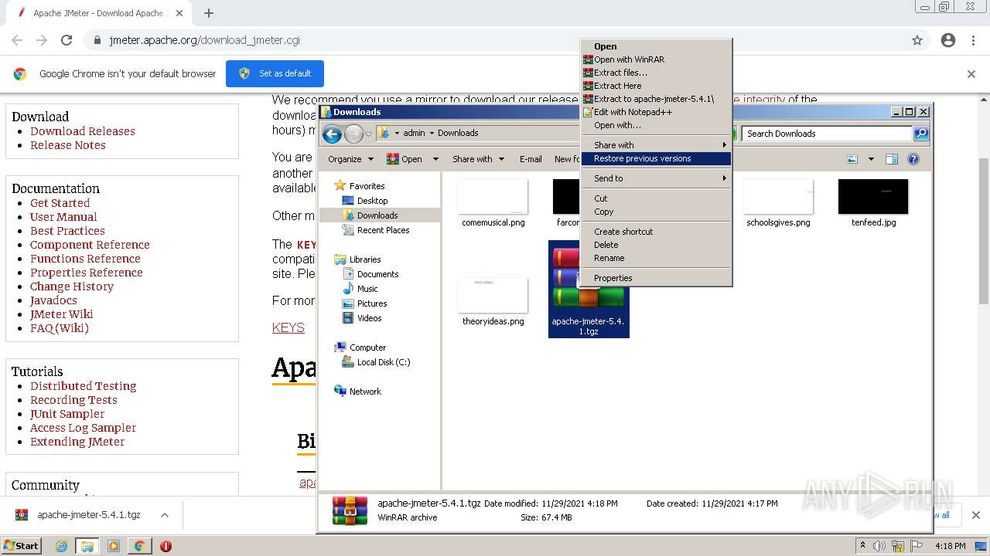Dismiss the default browser infobar

(971, 74)
